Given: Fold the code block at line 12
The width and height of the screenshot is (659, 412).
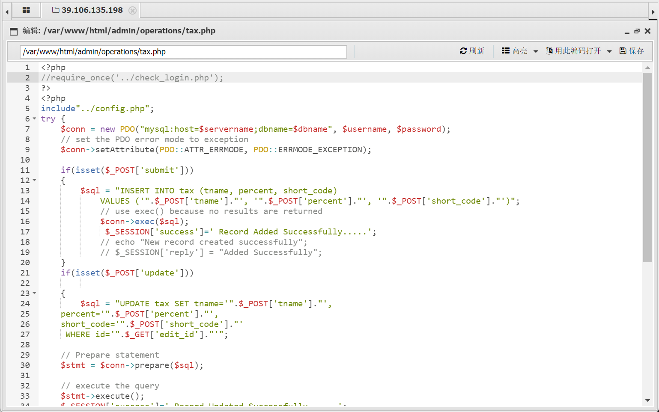Looking at the screenshot, I should (35, 180).
